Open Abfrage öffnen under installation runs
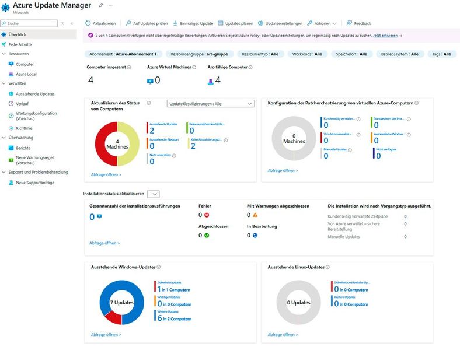Screen dimensions: 460x350 pyautogui.click(x=104, y=243)
